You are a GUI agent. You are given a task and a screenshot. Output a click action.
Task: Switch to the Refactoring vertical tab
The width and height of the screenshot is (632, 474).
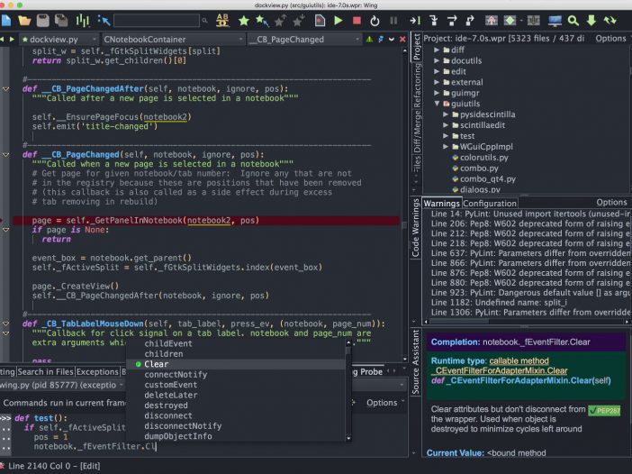tap(416, 86)
